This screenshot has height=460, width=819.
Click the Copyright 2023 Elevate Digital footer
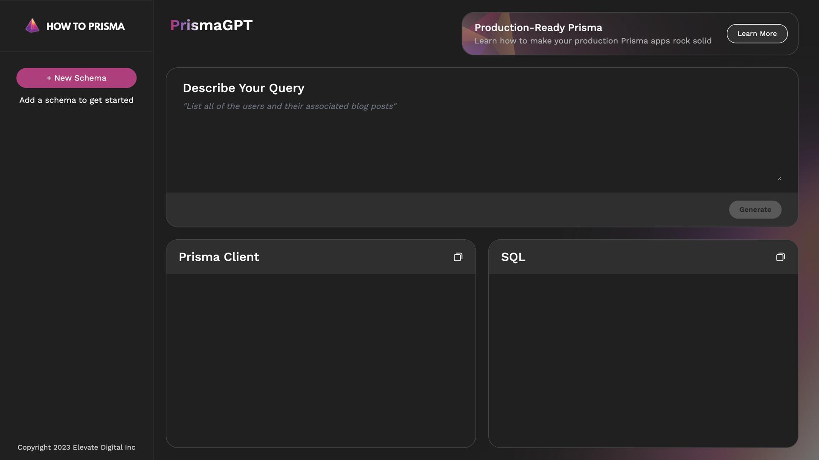click(x=76, y=447)
